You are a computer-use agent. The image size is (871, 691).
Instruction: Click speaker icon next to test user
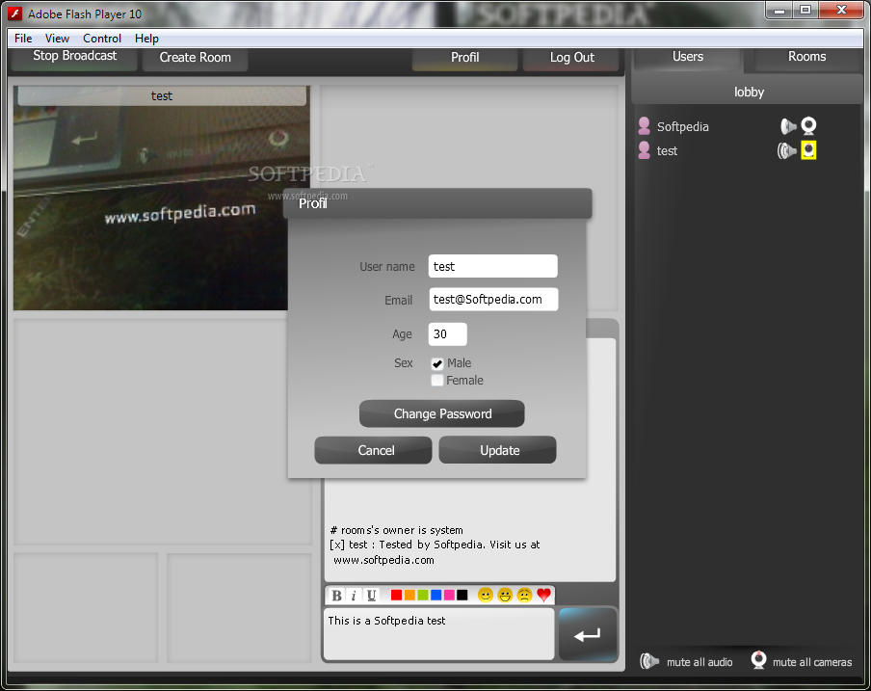pyautogui.click(x=786, y=150)
